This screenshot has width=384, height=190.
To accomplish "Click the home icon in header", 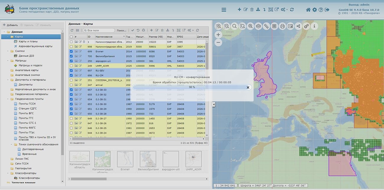I will click(308, 10).
